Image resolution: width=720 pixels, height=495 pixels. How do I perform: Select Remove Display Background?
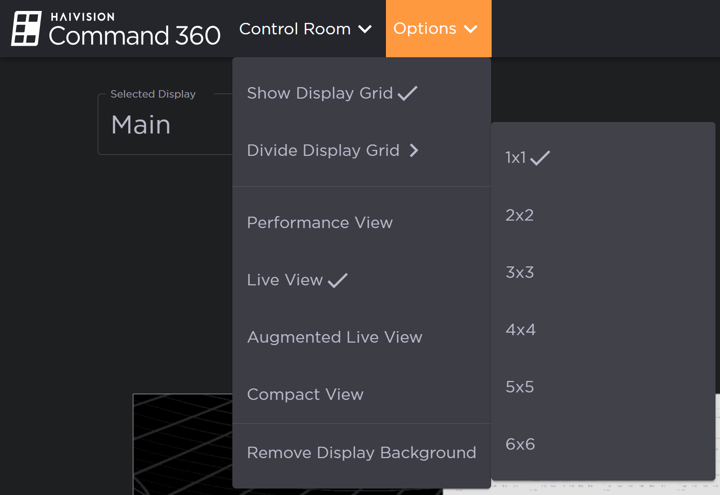click(x=361, y=453)
